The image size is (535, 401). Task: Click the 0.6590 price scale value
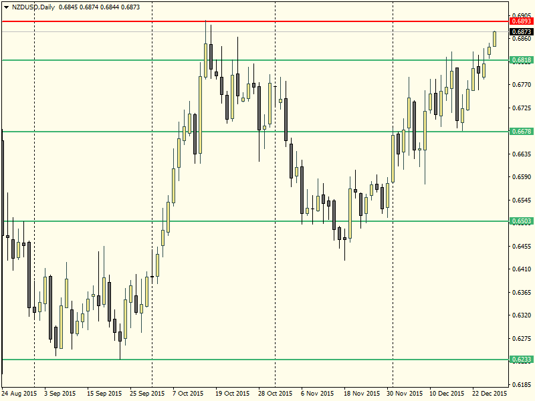pos(522,176)
